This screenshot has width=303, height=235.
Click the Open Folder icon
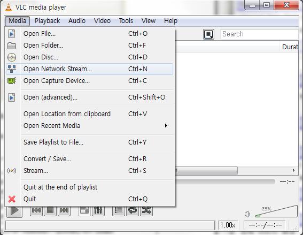coord(12,46)
